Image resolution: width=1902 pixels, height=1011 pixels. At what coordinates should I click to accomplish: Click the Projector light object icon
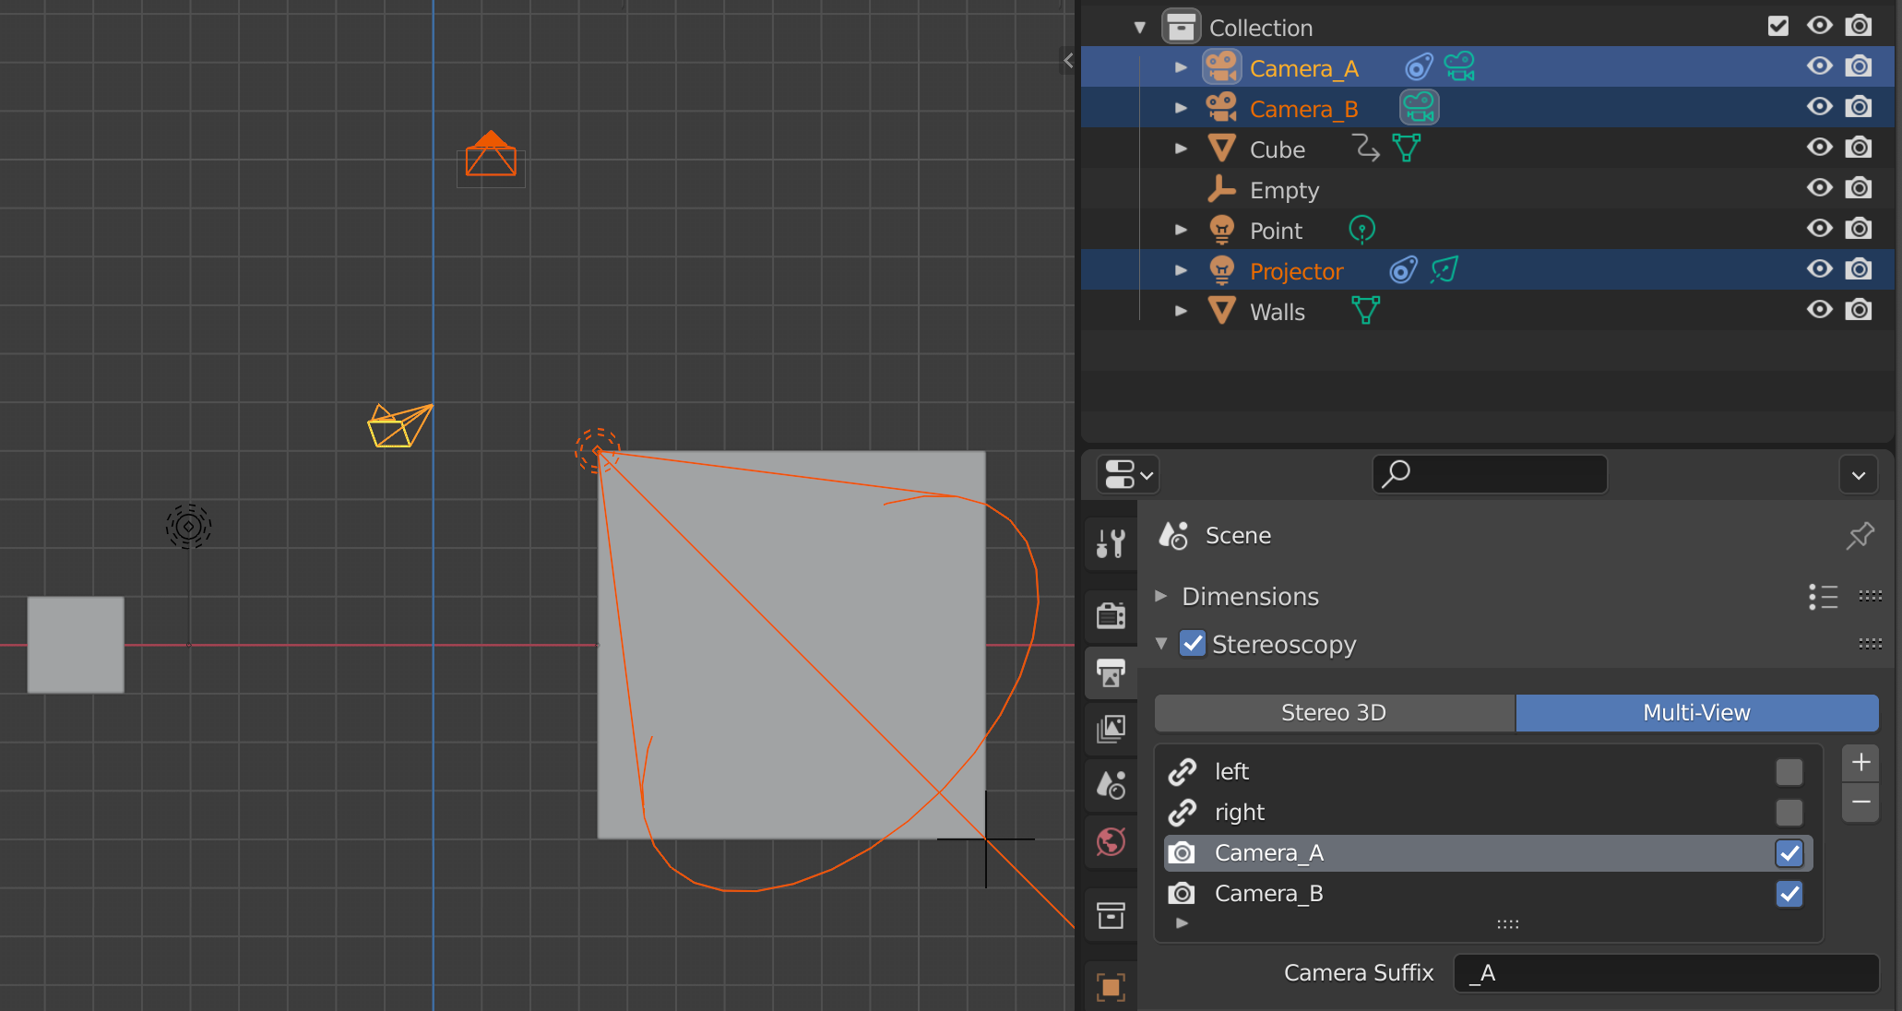(x=1221, y=270)
